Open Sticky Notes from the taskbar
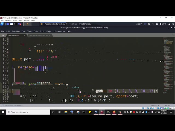175x131 pixels. coord(90,112)
